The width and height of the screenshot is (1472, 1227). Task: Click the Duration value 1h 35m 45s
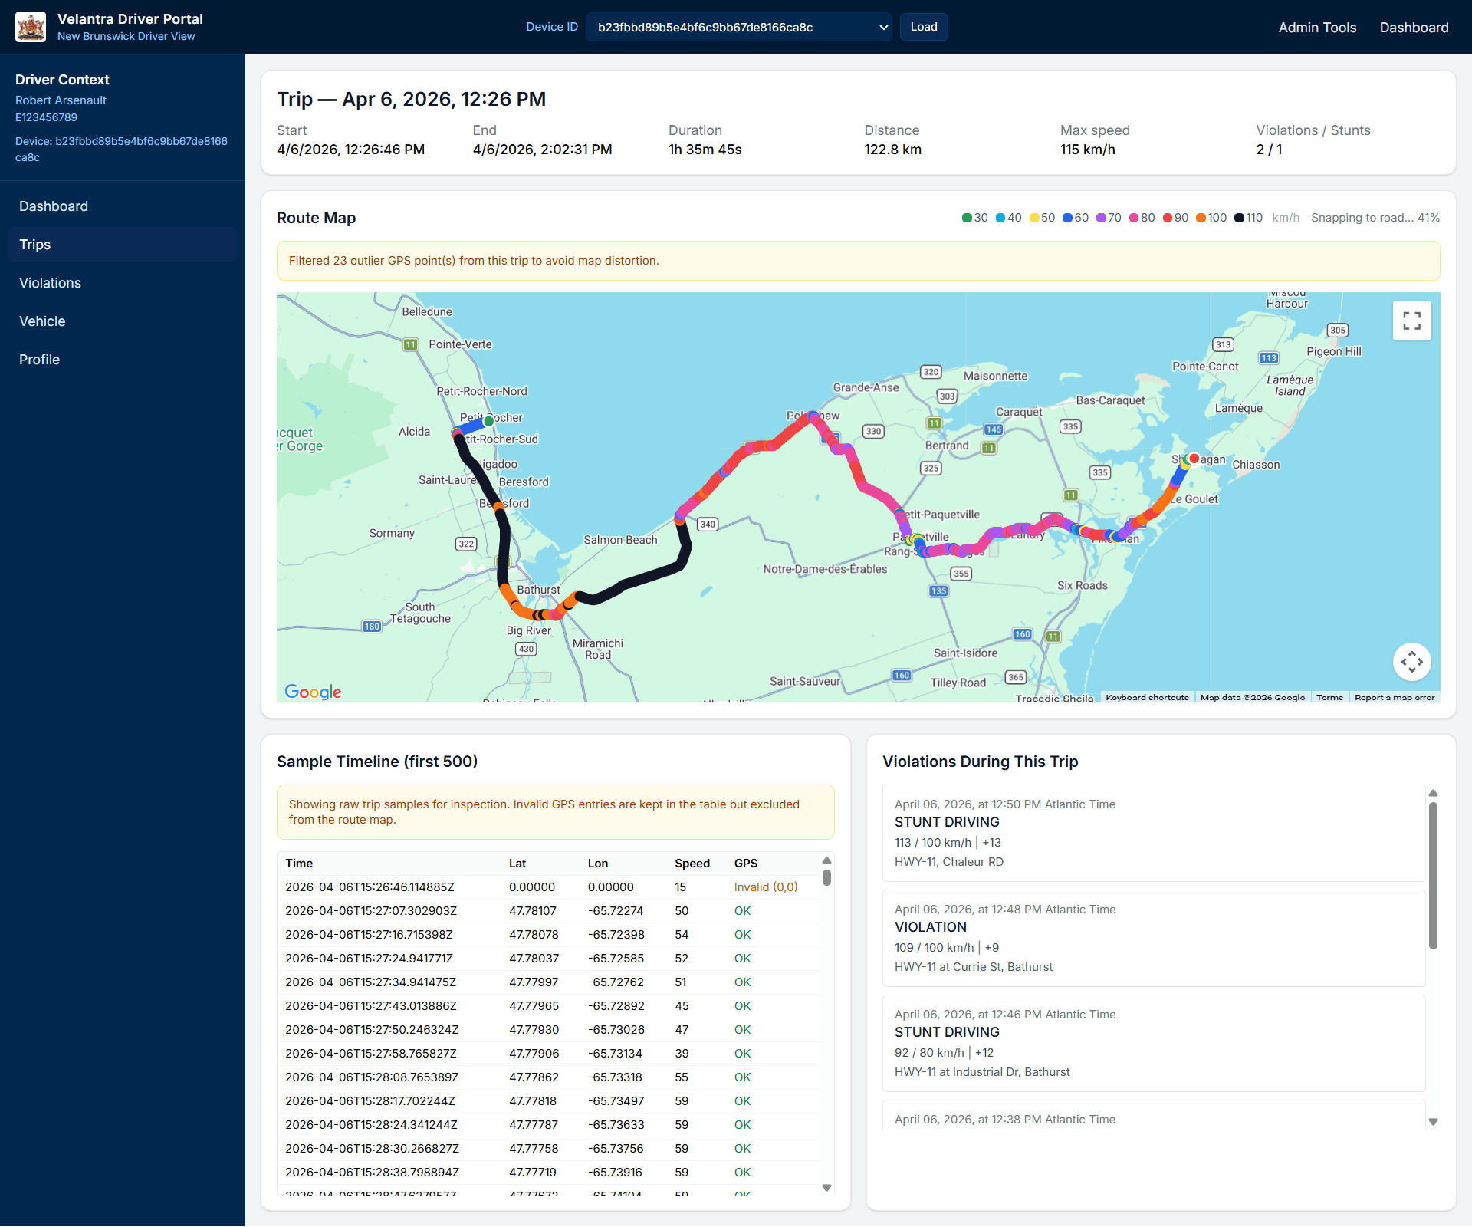click(x=705, y=150)
